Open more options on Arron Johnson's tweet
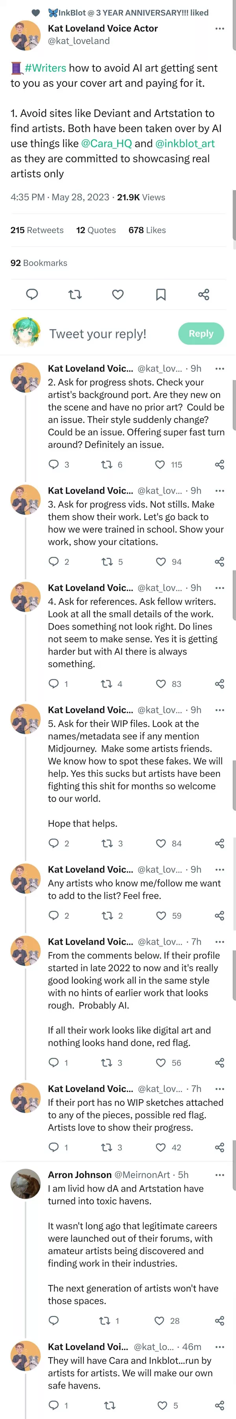This screenshot has height=1419, width=236. click(219, 1175)
